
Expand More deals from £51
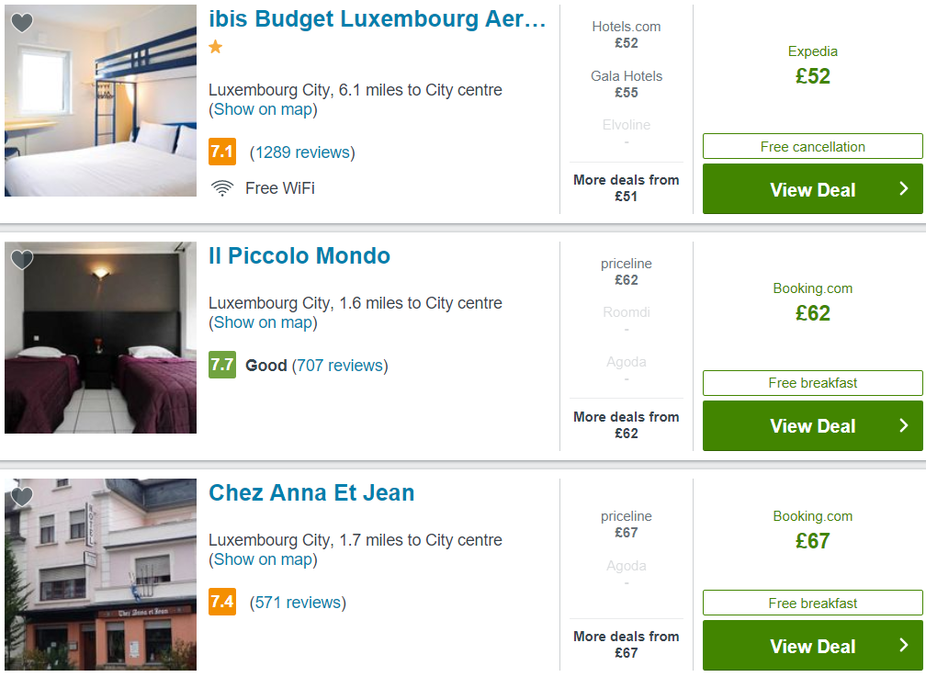point(626,188)
